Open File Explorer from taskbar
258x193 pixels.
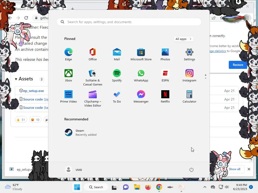click(x=137, y=187)
